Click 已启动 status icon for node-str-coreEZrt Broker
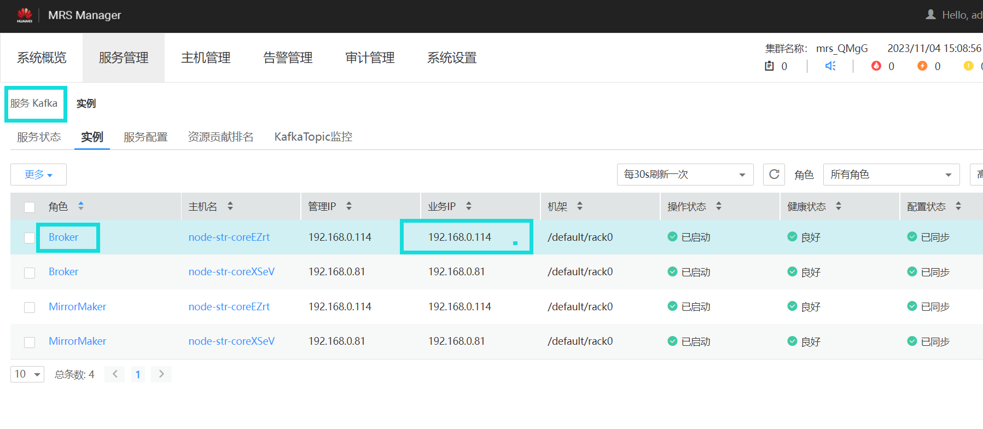The height and width of the screenshot is (429, 983). click(x=672, y=236)
